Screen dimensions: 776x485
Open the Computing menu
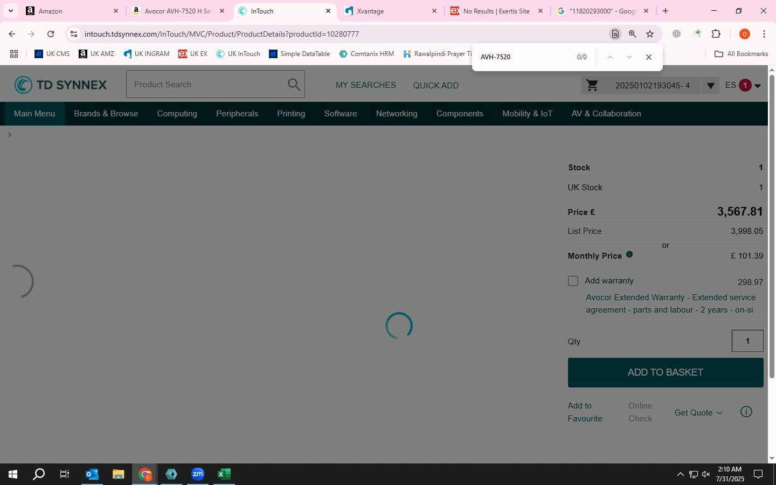(177, 114)
